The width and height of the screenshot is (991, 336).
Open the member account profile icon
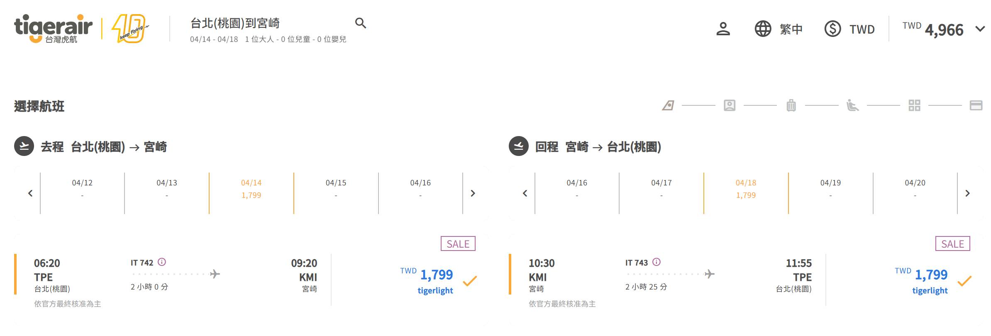[x=723, y=29]
